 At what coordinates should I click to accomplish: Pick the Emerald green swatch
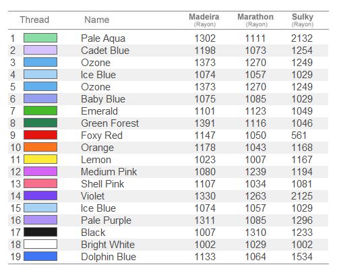point(40,111)
